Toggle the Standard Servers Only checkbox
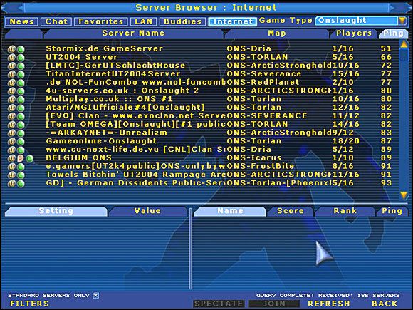This screenshot has height=310, width=413. click(96, 296)
